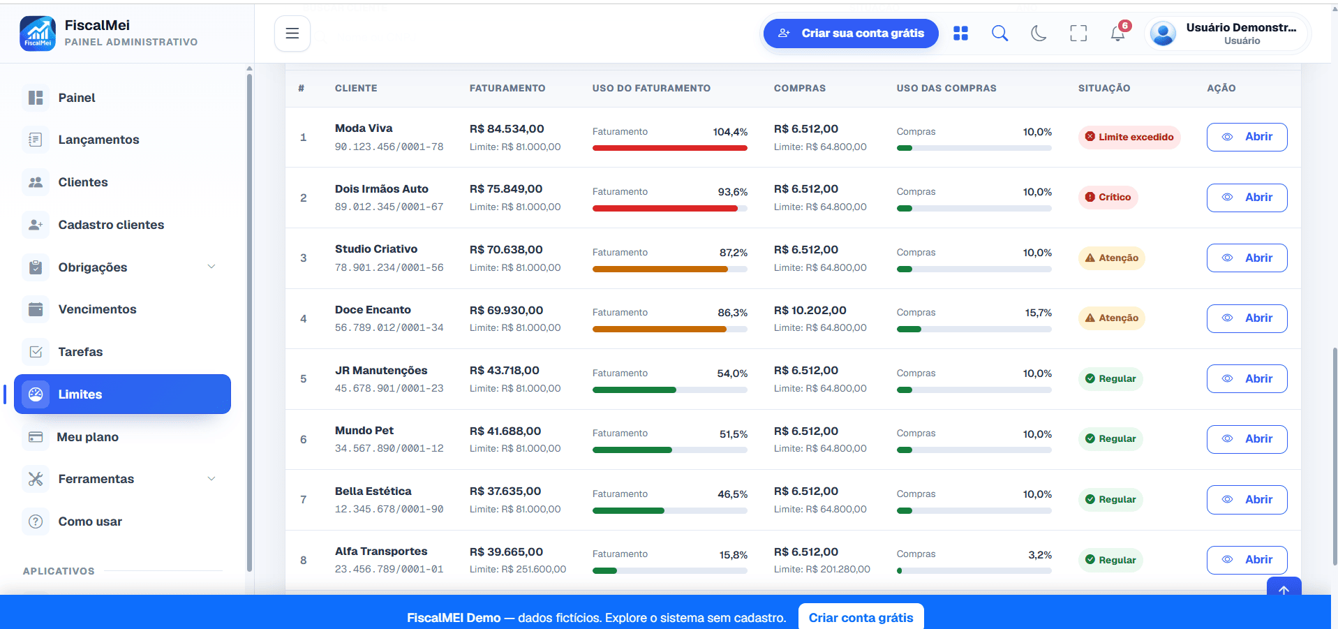Image resolution: width=1338 pixels, height=629 pixels.
Task: Toggle fullscreen mode icon
Action: pos(1078,34)
